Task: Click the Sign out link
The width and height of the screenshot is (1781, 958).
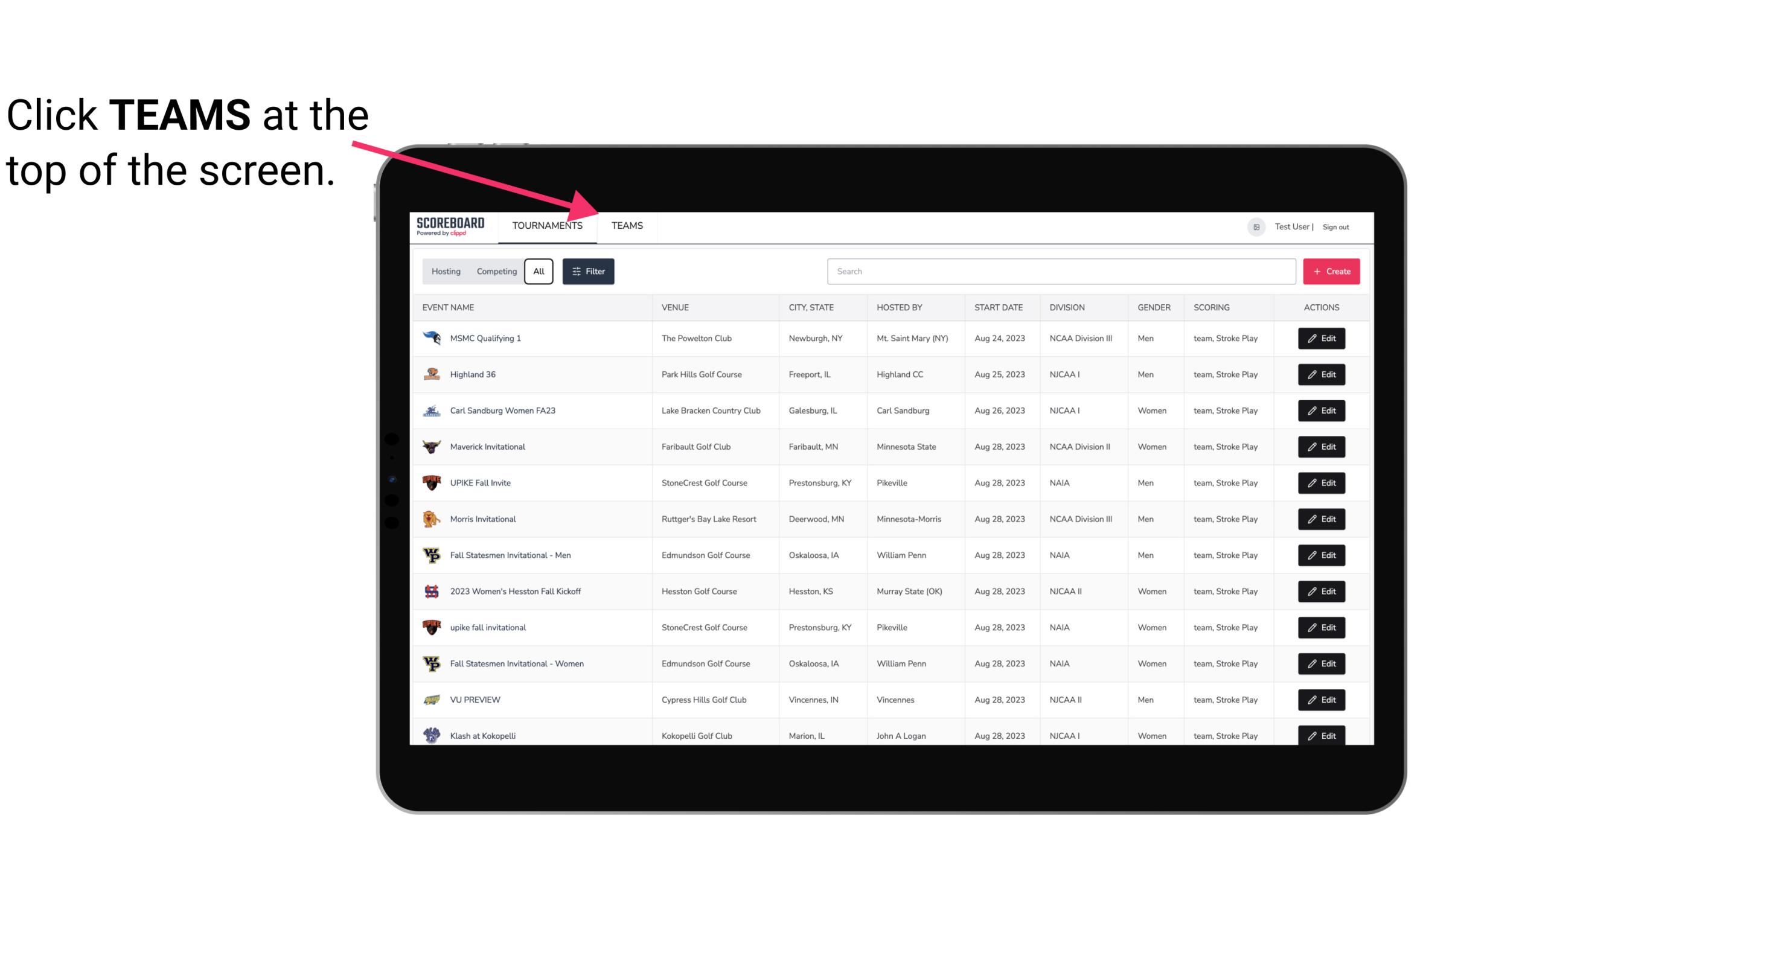Action: pos(1335,226)
